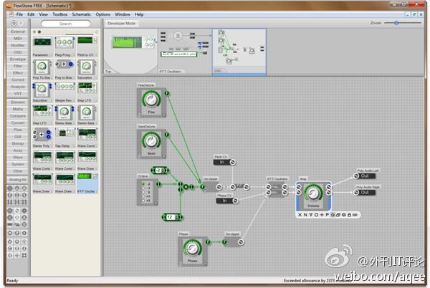
Task: Open dropdown arrow beside Ping Pong label
Action: (x=74, y=55)
